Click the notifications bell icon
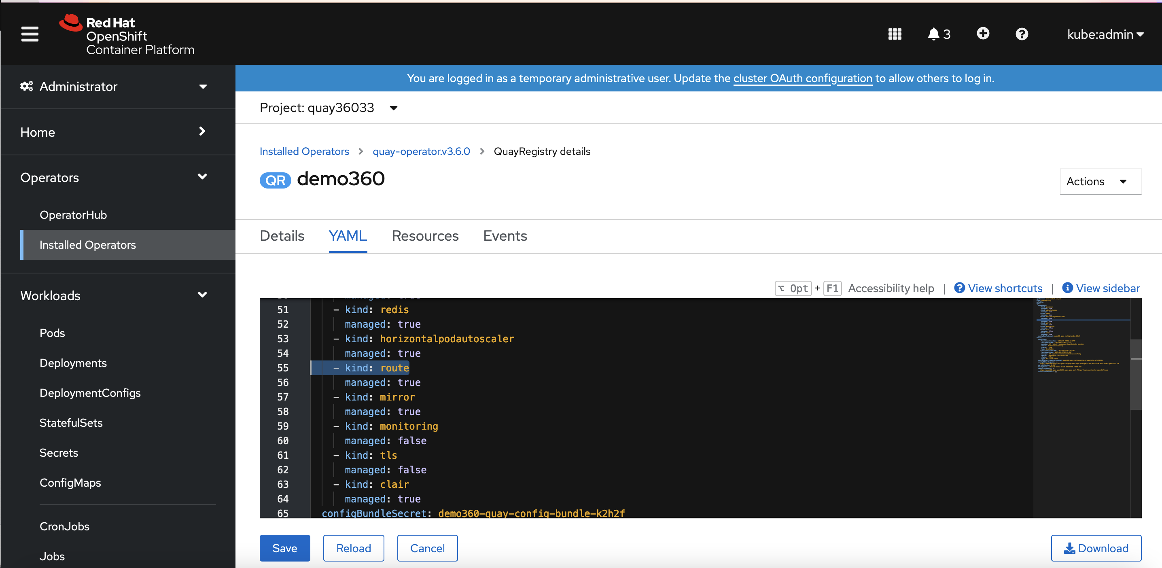1162x568 pixels. tap(934, 34)
